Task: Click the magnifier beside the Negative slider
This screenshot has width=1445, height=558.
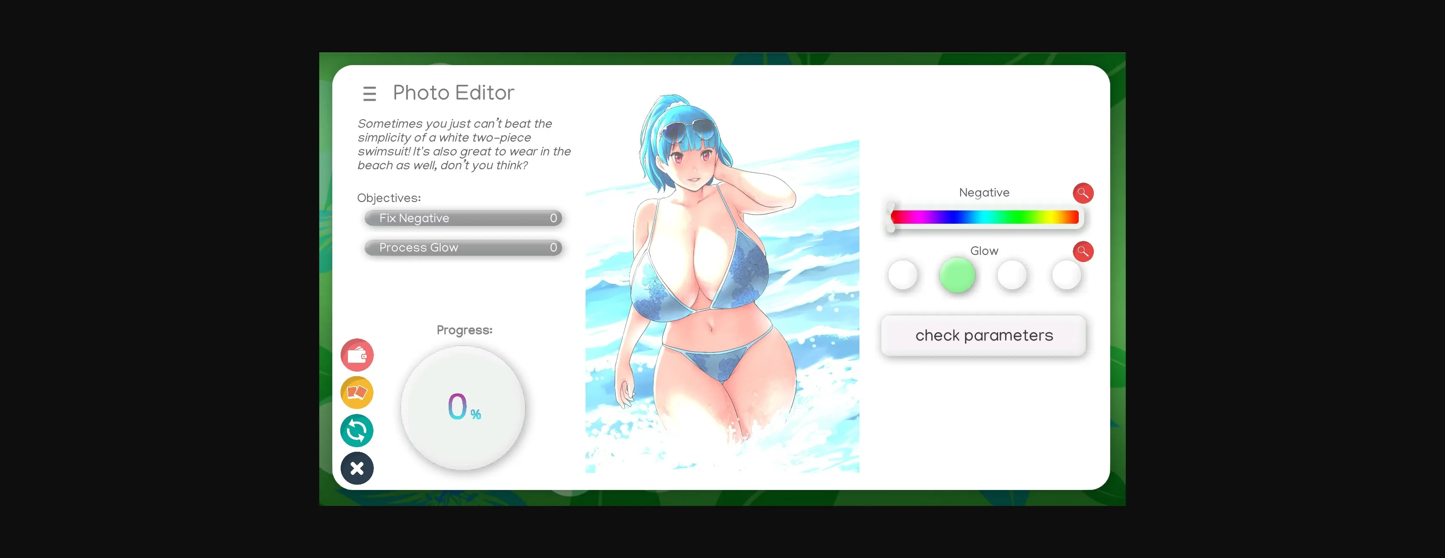Action: pos(1083,193)
